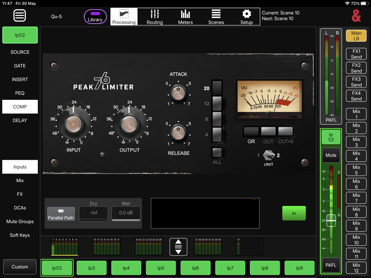
Task: Toggle the compressor In button
Action: 294,213
